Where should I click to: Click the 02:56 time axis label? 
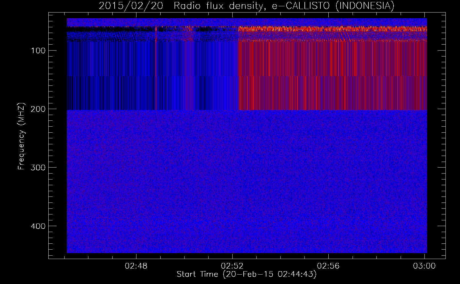click(x=328, y=266)
